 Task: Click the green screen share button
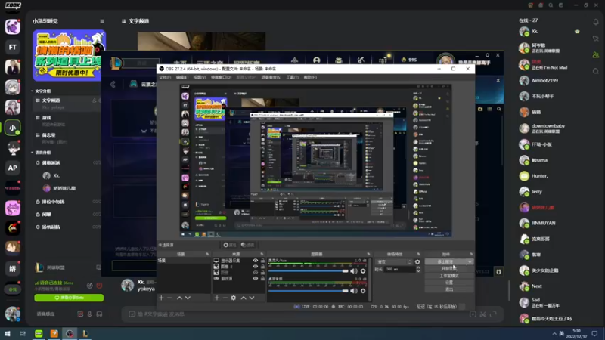point(69,298)
